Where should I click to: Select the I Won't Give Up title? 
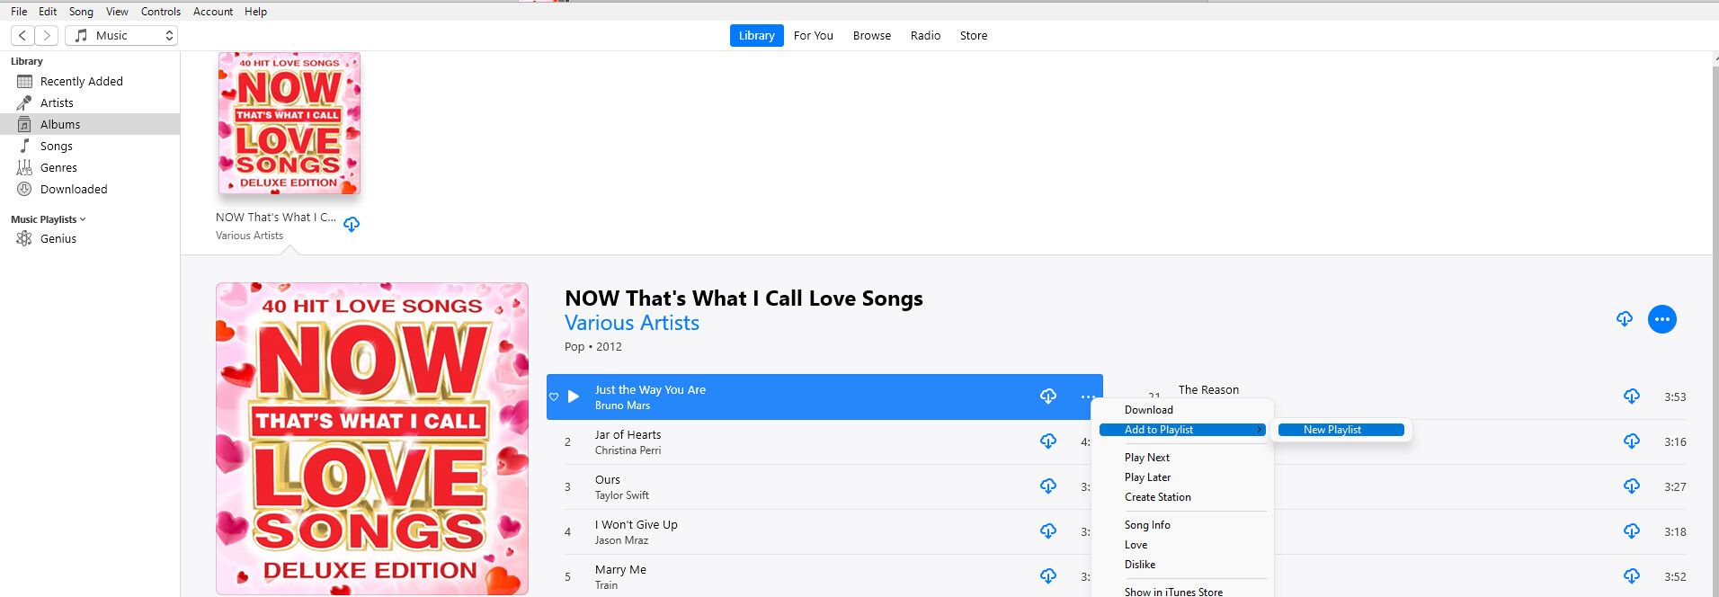point(637,525)
